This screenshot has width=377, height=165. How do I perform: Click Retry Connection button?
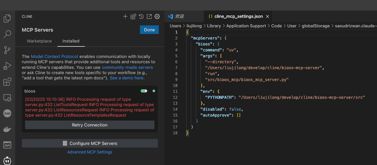90,125
